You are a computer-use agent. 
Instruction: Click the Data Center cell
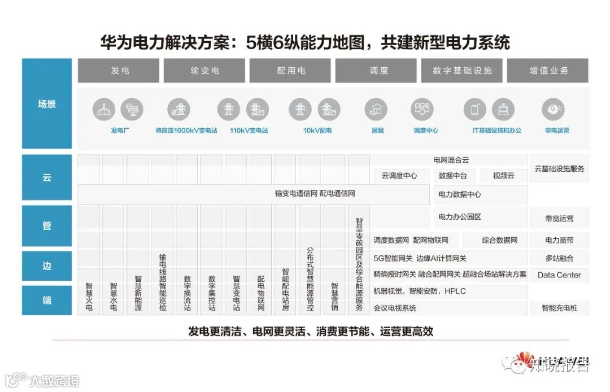click(559, 275)
